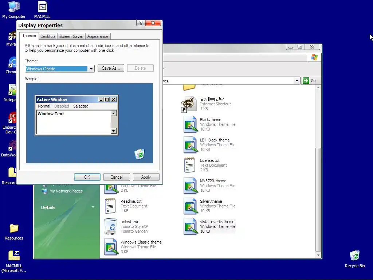Switch to the Appearance tab

(98, 36)
